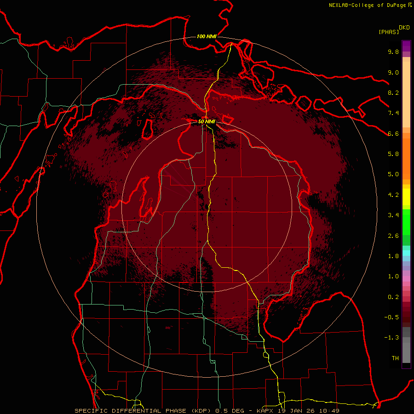
Task: Click the yellow segment of the color bar
Action: point(406,197)
